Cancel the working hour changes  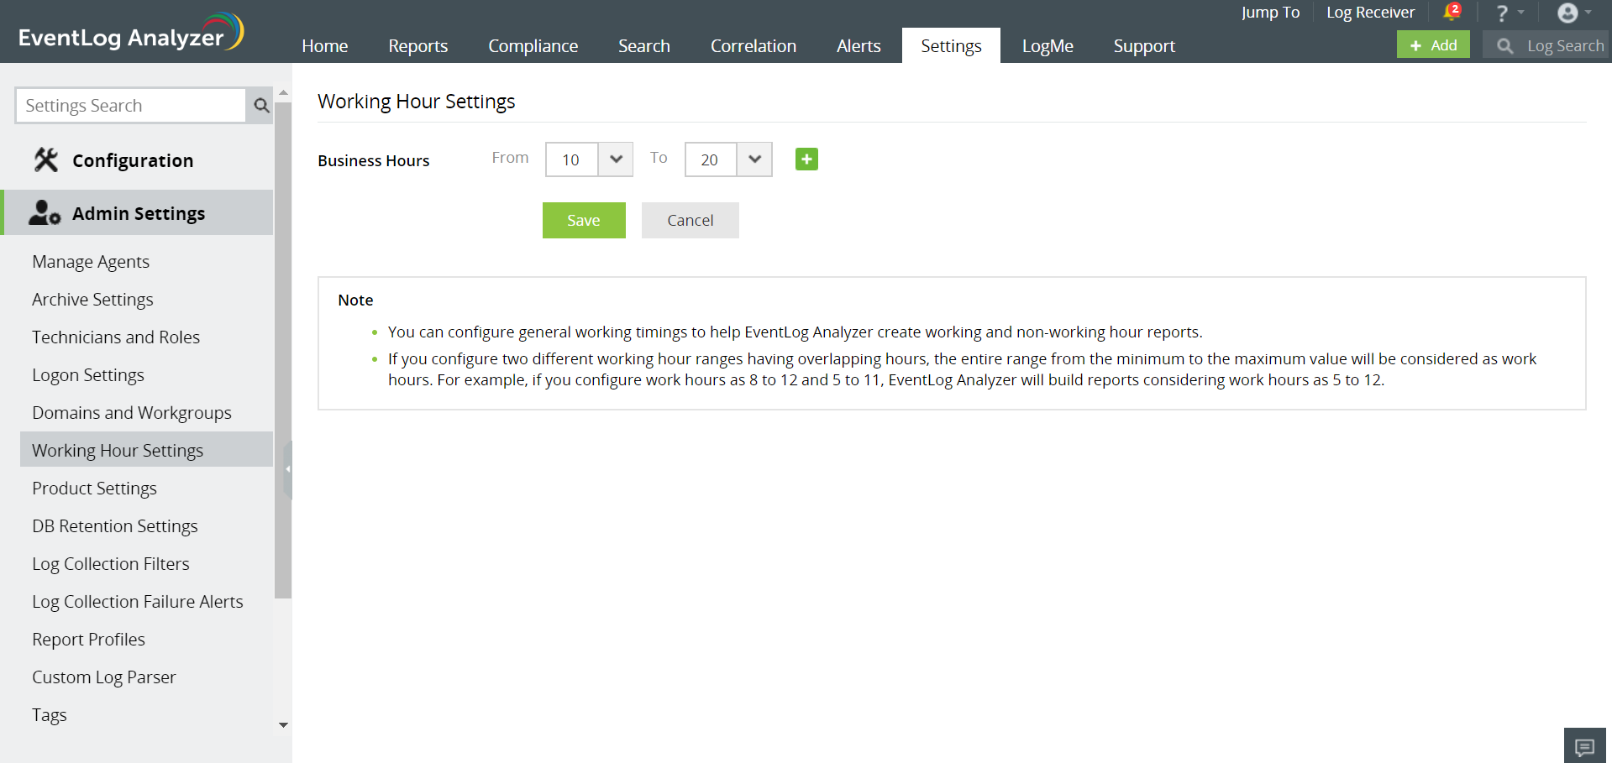[x=690, y=220]
